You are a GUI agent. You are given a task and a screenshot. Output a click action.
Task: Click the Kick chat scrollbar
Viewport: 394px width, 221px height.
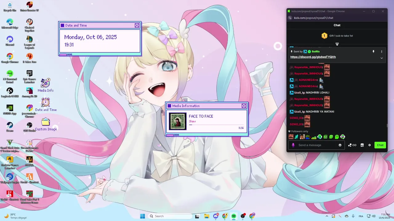[387, 126]
